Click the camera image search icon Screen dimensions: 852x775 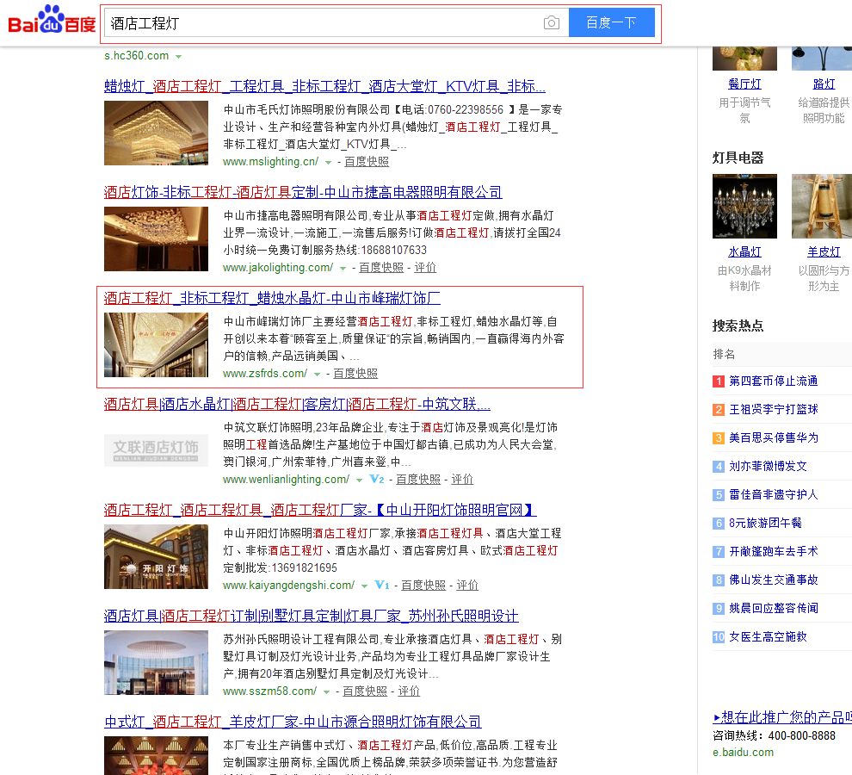click(552, 22)
